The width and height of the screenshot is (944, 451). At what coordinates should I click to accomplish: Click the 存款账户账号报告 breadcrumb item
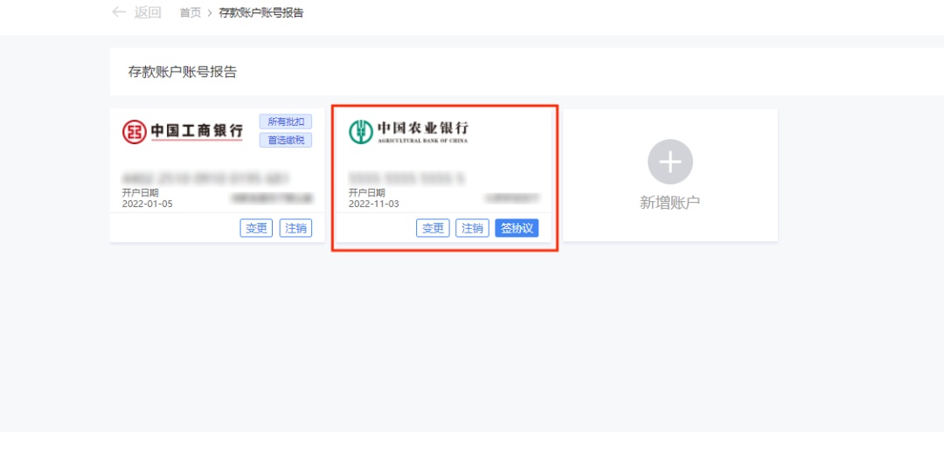point(260,12)
